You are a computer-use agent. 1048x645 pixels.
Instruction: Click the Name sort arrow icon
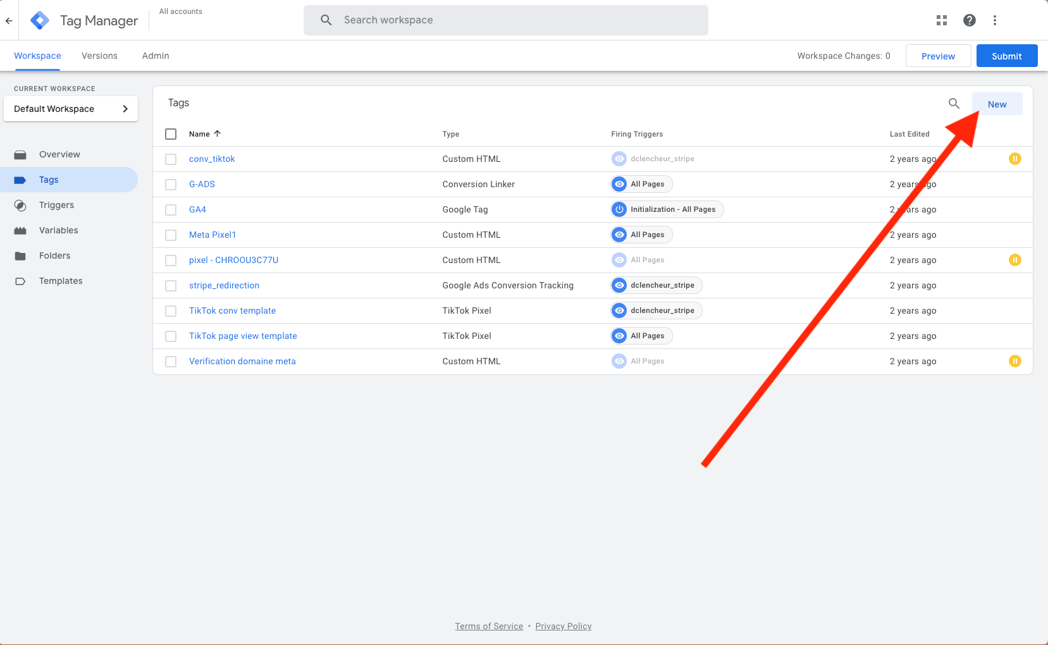click(x=217, y=133)
